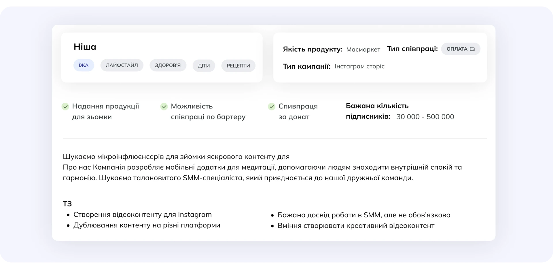Click the Інстаграм сторіс campaign type value
The height and width of the screenshot is (270, 553).
(359, 66)
